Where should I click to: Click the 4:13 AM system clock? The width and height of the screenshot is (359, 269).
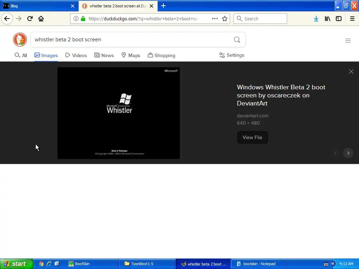point(346,264)
